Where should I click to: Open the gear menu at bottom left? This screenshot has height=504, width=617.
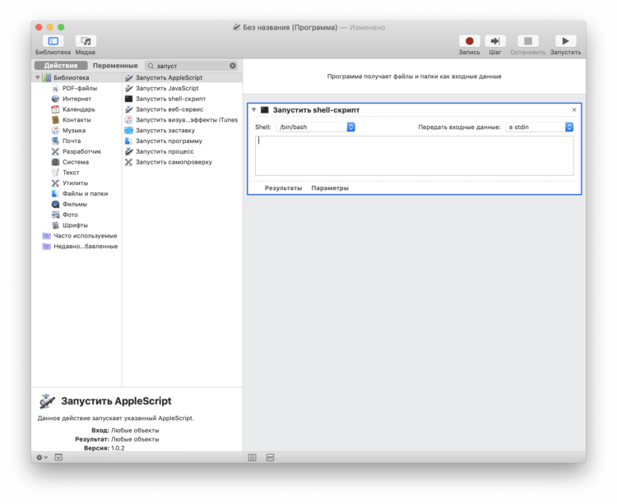pyautogui.click(x=42, y=457)
